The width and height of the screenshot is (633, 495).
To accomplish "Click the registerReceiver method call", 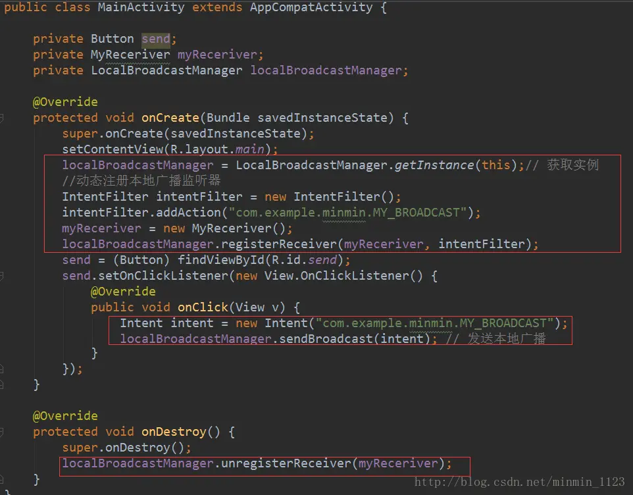I will pyautogui.click(x=278, y=244).
